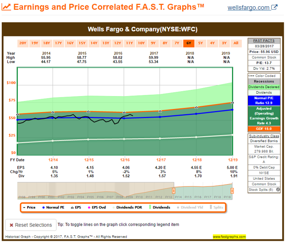
Task: Select the 11Y time range tab
Action: click(x=130, y=43)
